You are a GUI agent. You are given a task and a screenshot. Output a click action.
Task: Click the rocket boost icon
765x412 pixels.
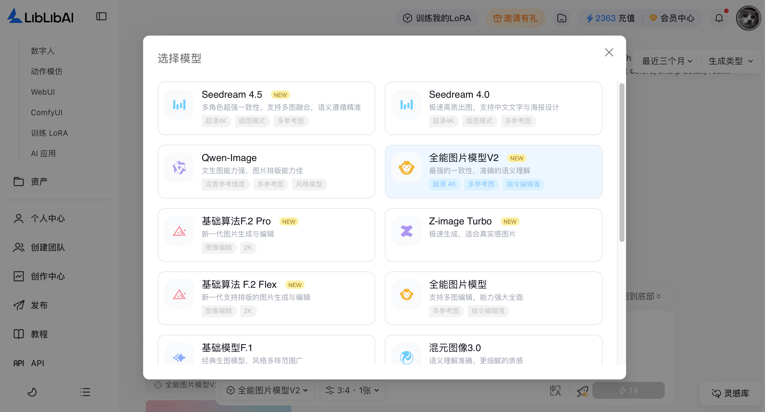[x=583, y=391]
